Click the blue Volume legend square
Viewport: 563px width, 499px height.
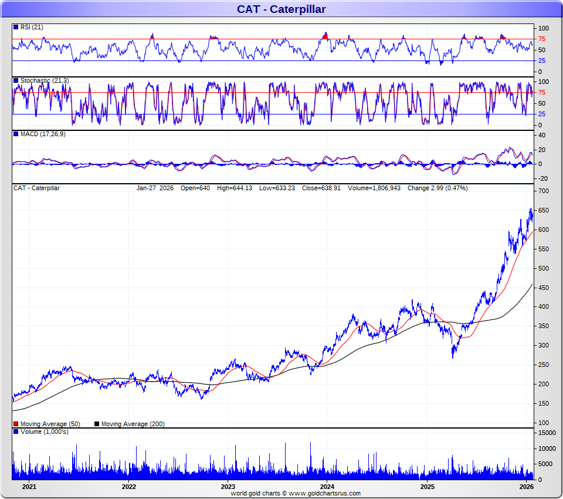(x=16, y=431)
